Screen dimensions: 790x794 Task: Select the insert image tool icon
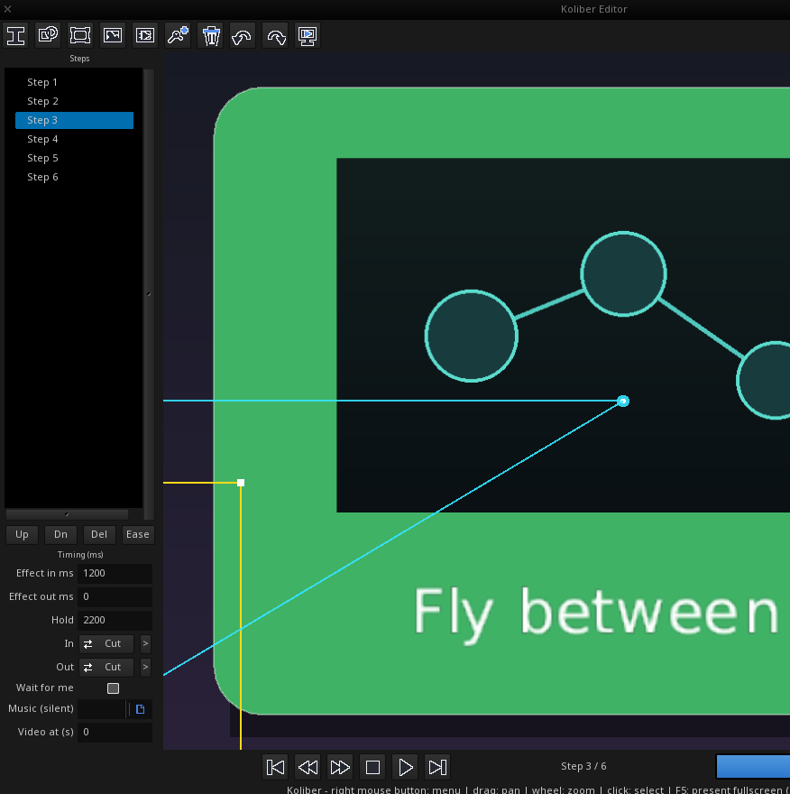(113, 35)
